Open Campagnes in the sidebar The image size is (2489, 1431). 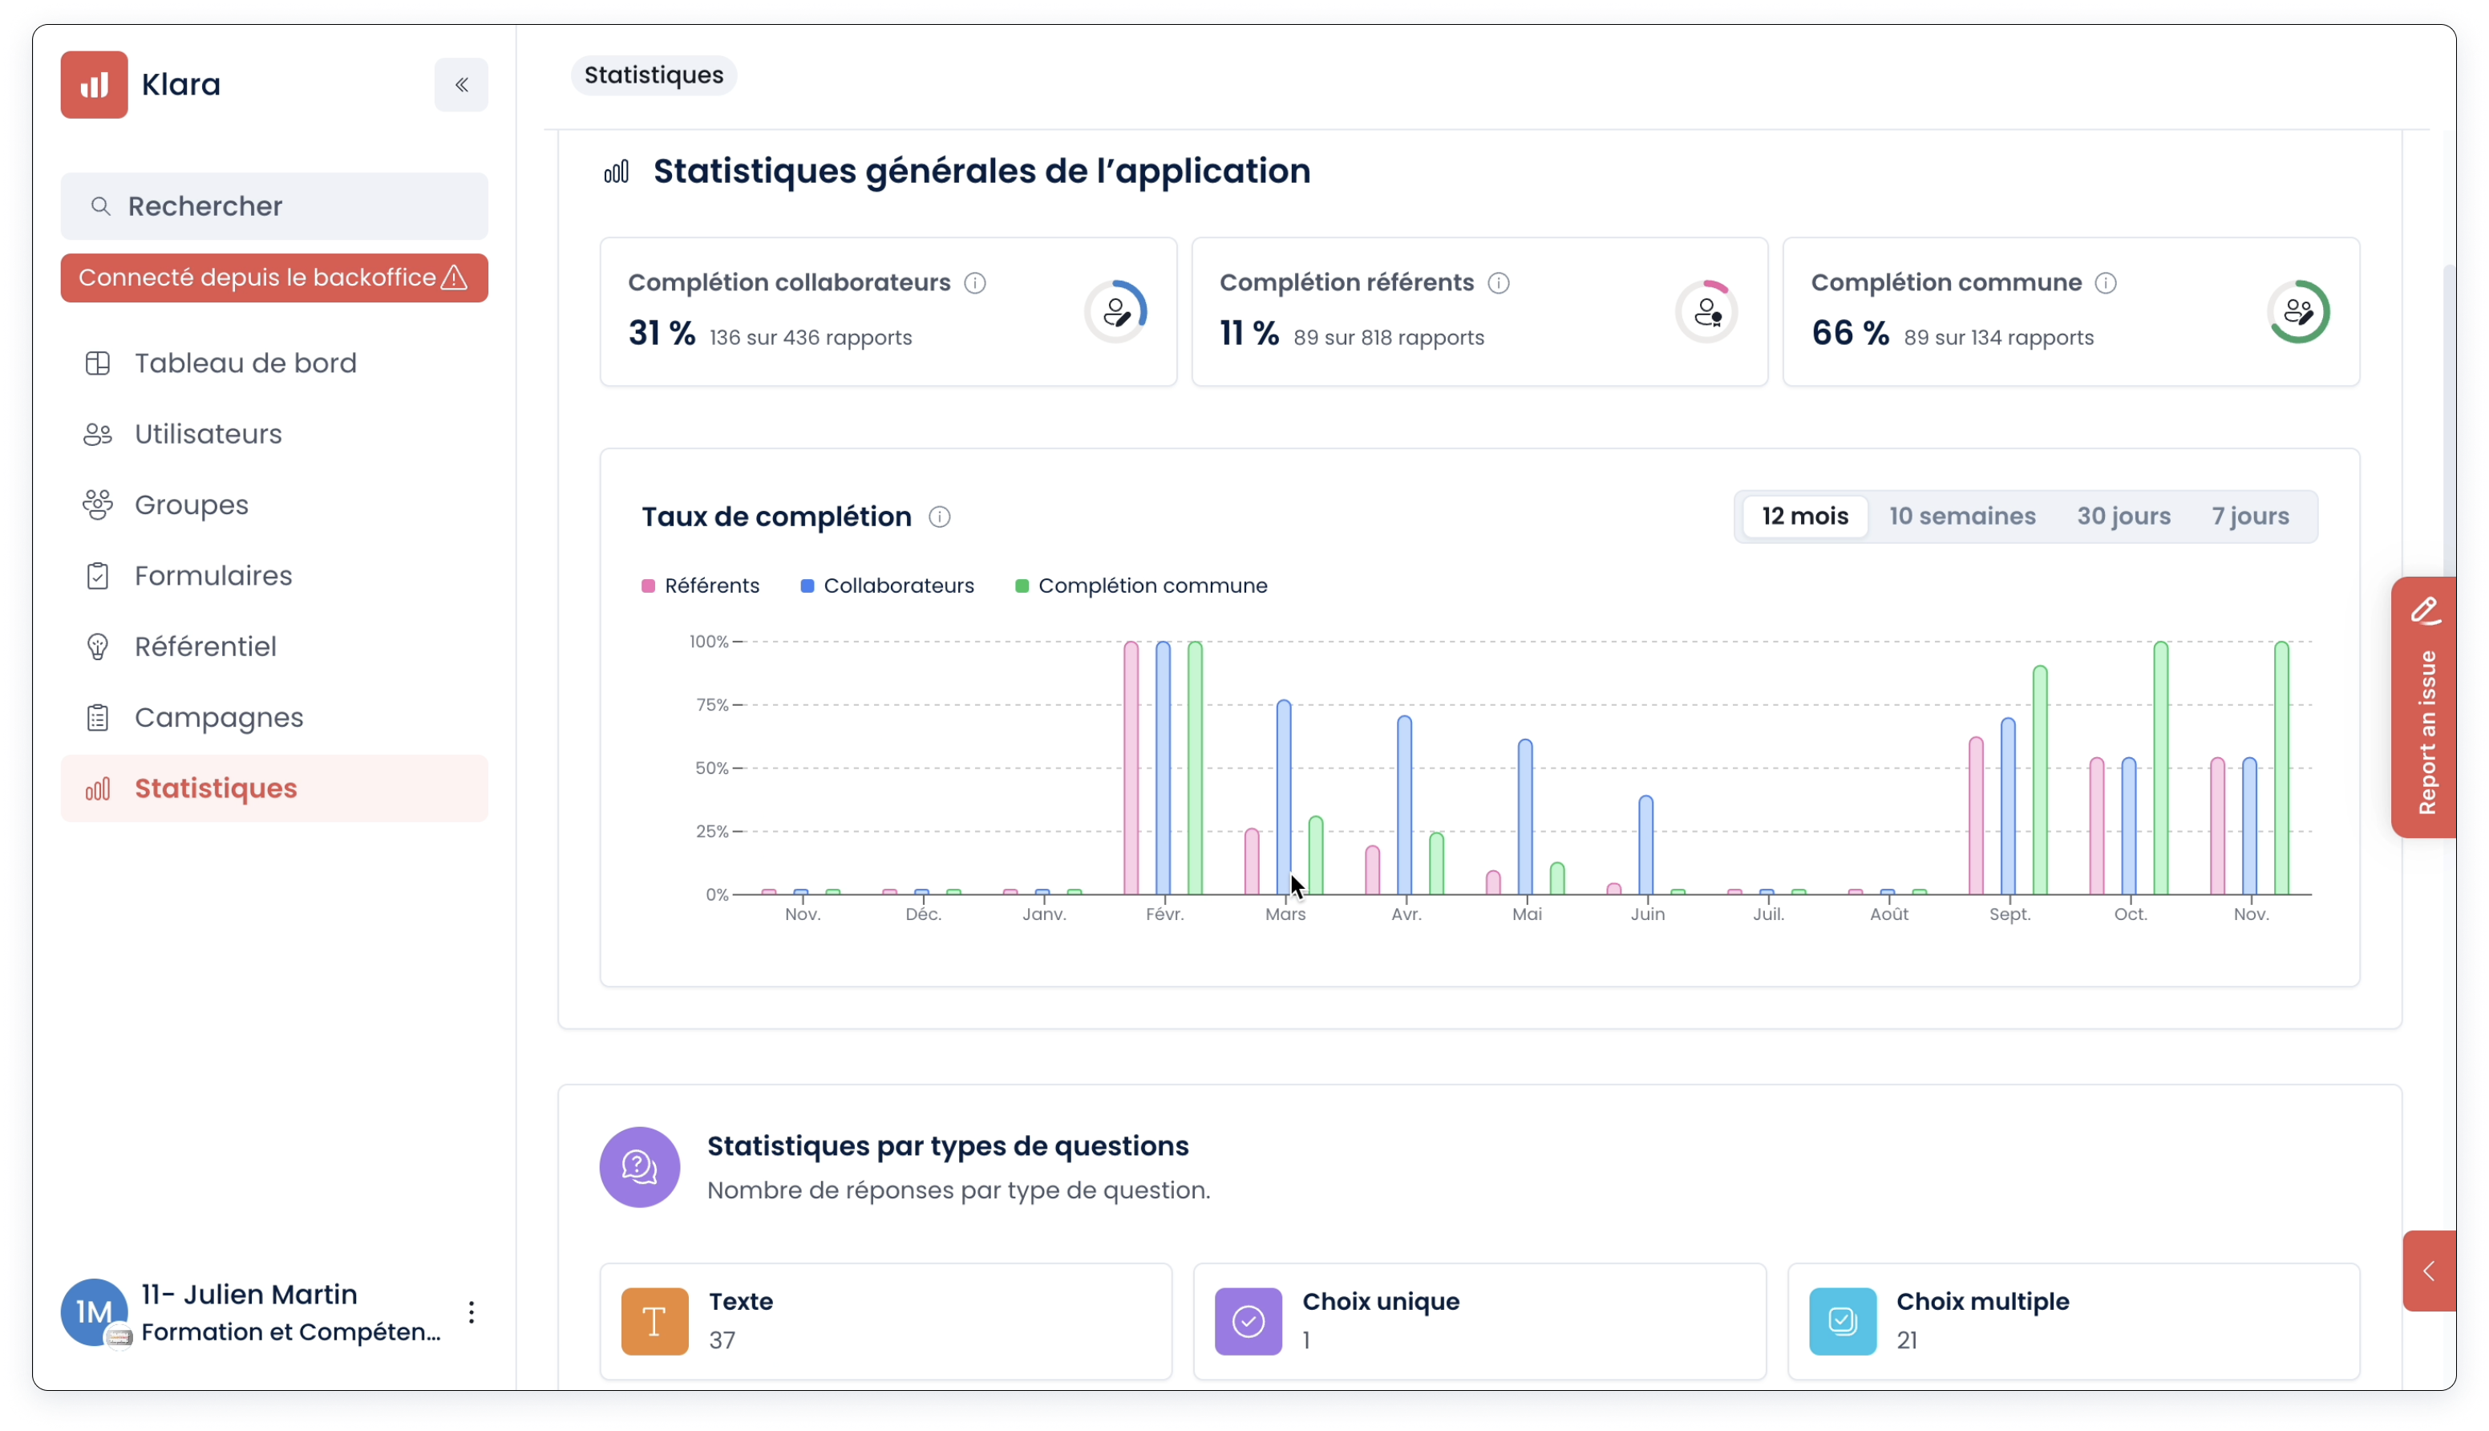click(x=218, y=717)
